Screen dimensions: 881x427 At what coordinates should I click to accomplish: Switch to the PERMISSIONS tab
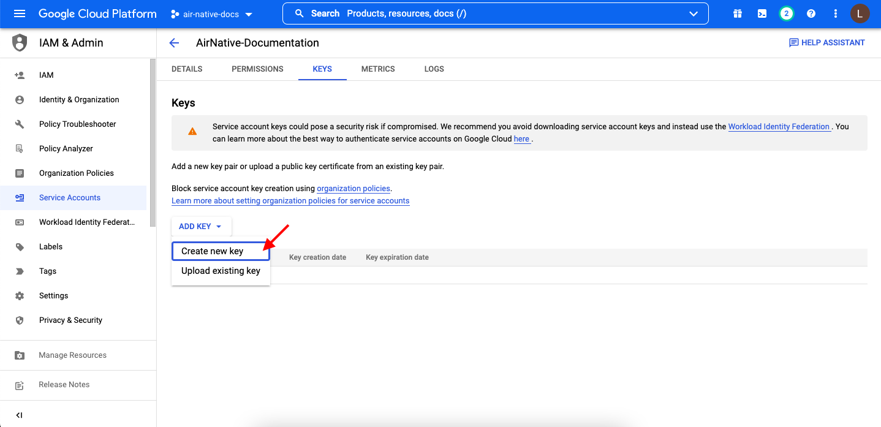(x=257, y=69)
